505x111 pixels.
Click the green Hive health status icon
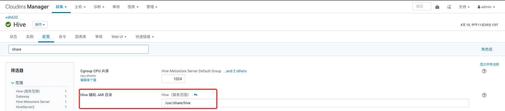[8, 25]
